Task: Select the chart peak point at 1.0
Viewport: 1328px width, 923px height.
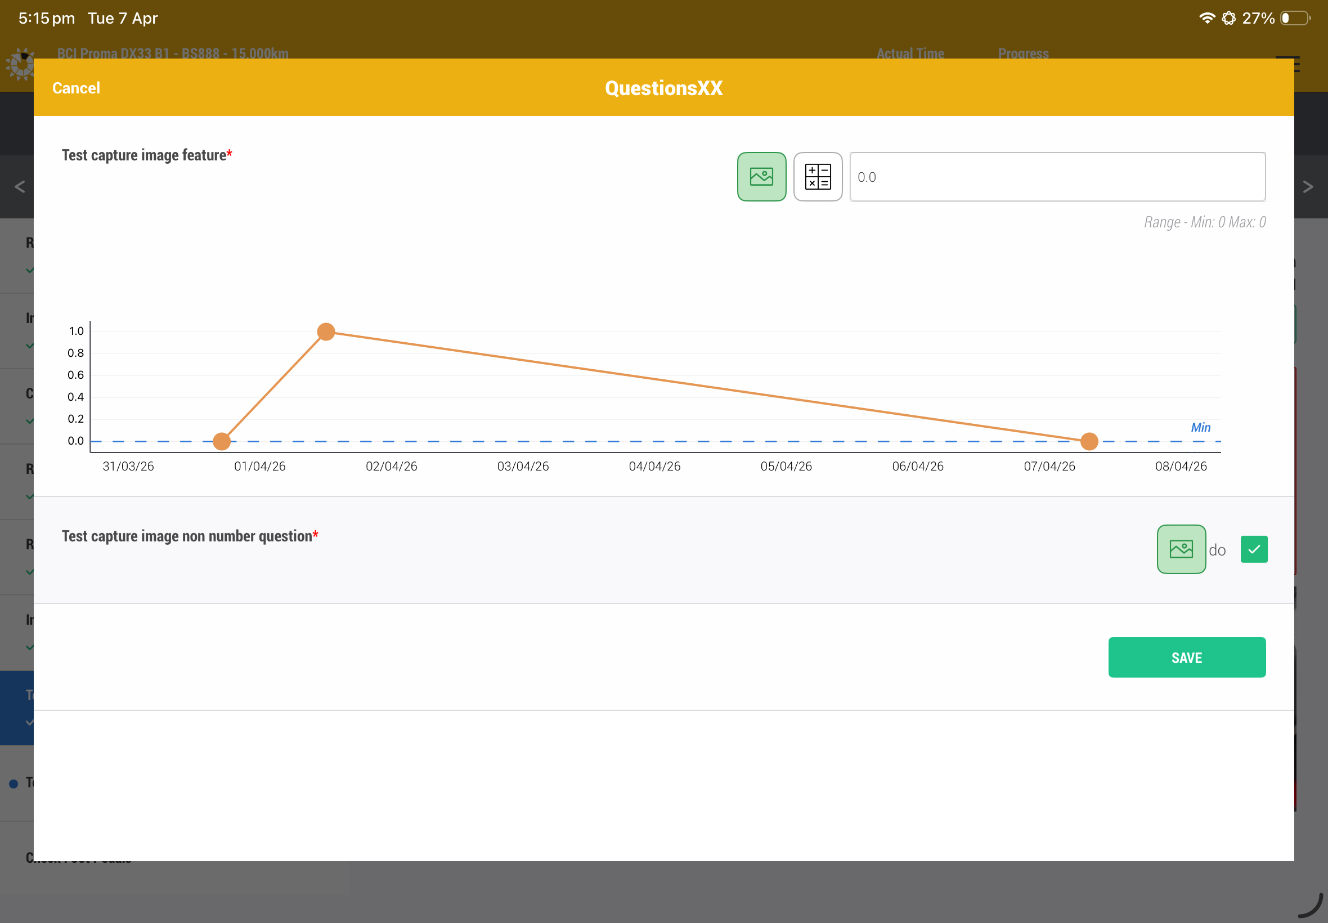Action: (x=326, y=331)
